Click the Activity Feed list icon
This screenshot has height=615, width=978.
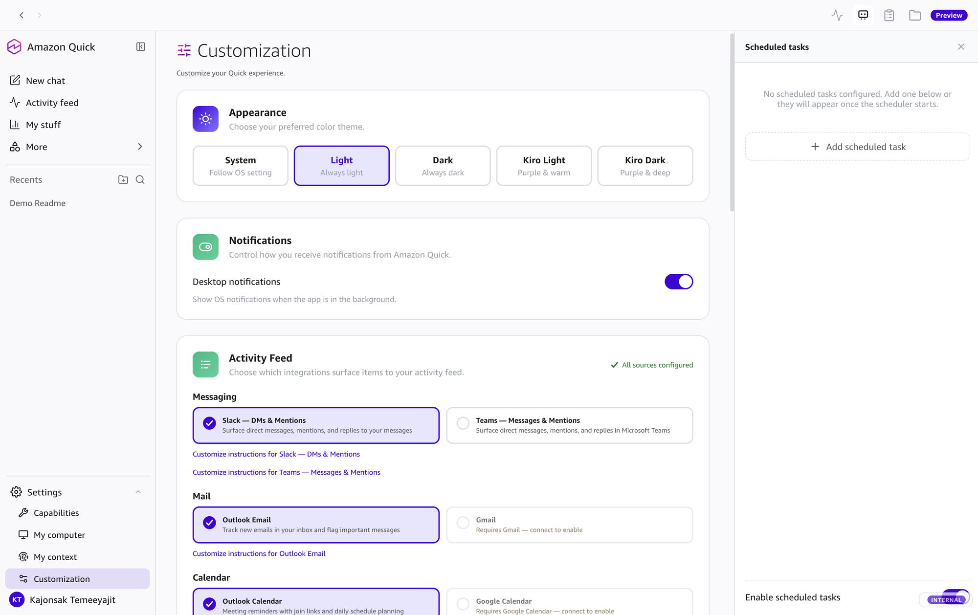[x=205, y=365]
